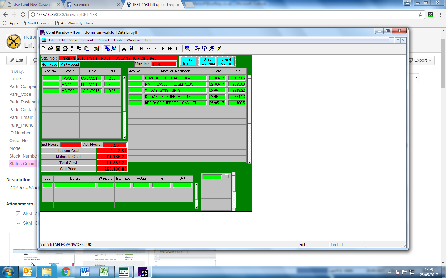Viewport: 446px width, 278px height.
Task: Advance to the next record set
Action: [x=170, y=48]
